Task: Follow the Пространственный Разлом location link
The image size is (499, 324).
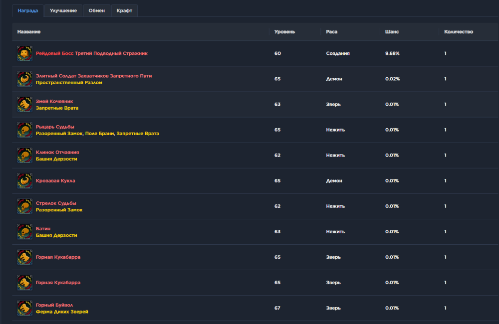Action: coord(69,83)
